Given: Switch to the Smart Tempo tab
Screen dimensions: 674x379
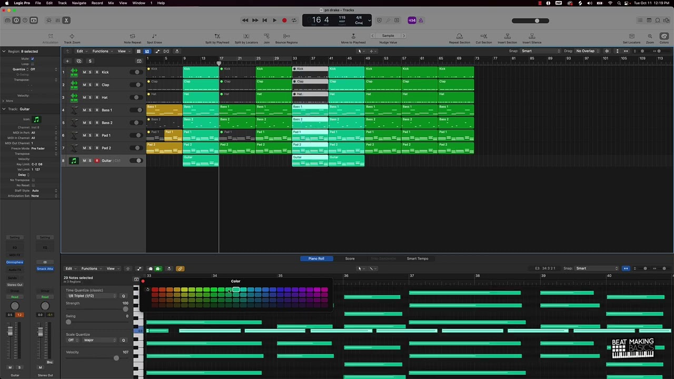Looking at the screenshot, I should pyautogui.click(x=418, y=258).
